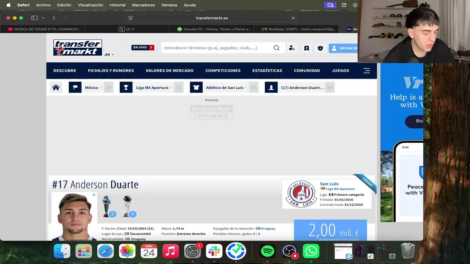Screen dimensions: 470x264
Task: Switch to Danubio FC browser tab
Action: point(214,29)
